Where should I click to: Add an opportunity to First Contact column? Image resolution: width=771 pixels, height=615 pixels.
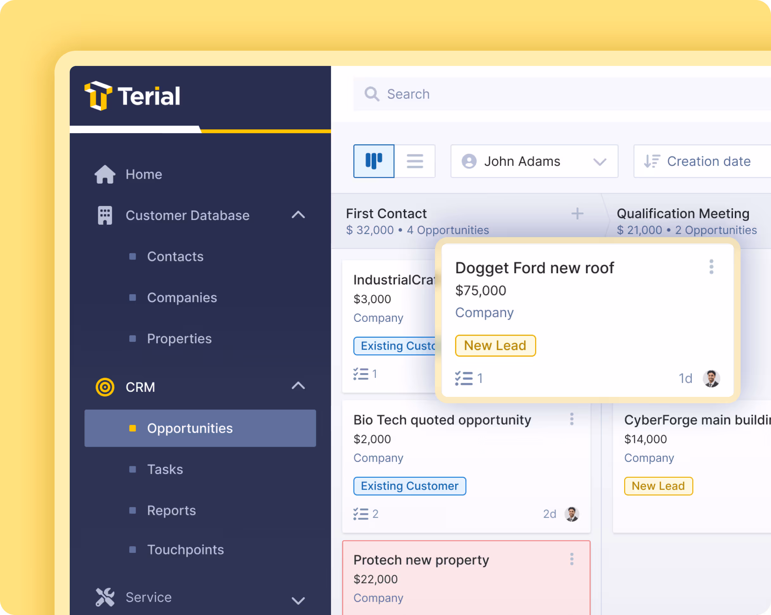click(x=577, y=213)
